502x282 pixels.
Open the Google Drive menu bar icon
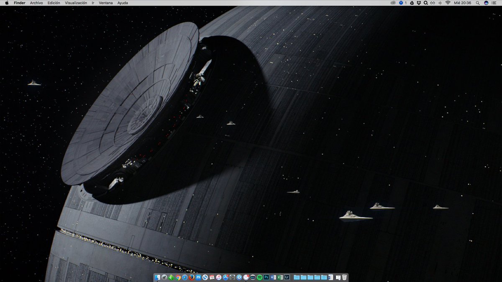point(411,3)
